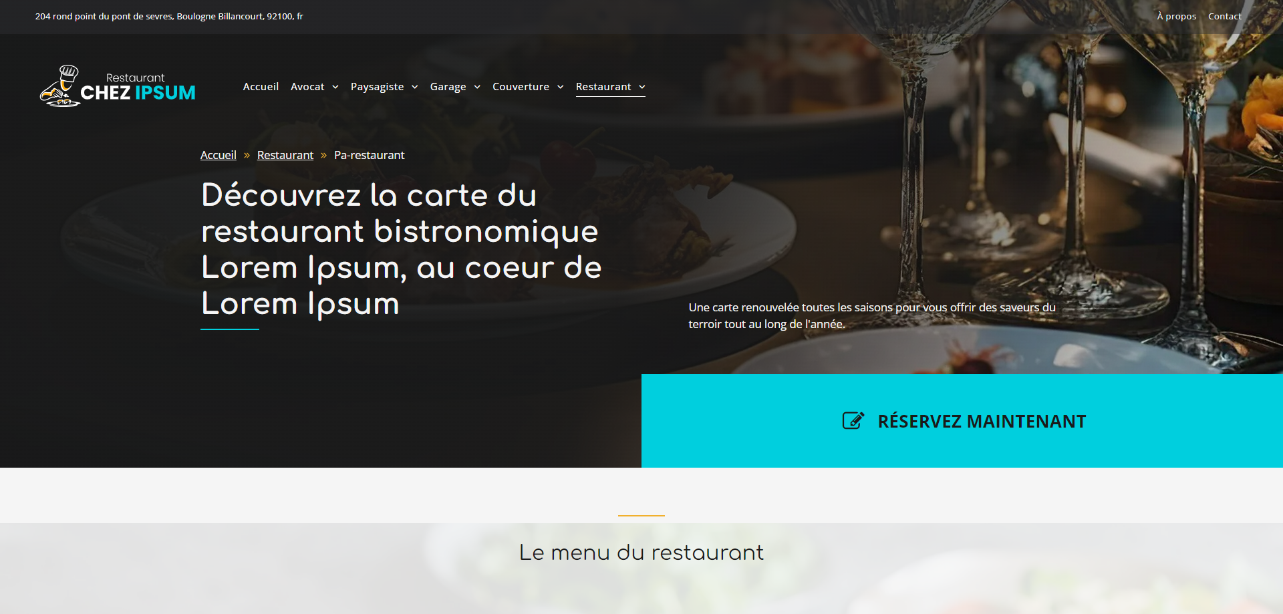
Task: Click the Réservez Maintenant button
Action: (x=962, y=421)
